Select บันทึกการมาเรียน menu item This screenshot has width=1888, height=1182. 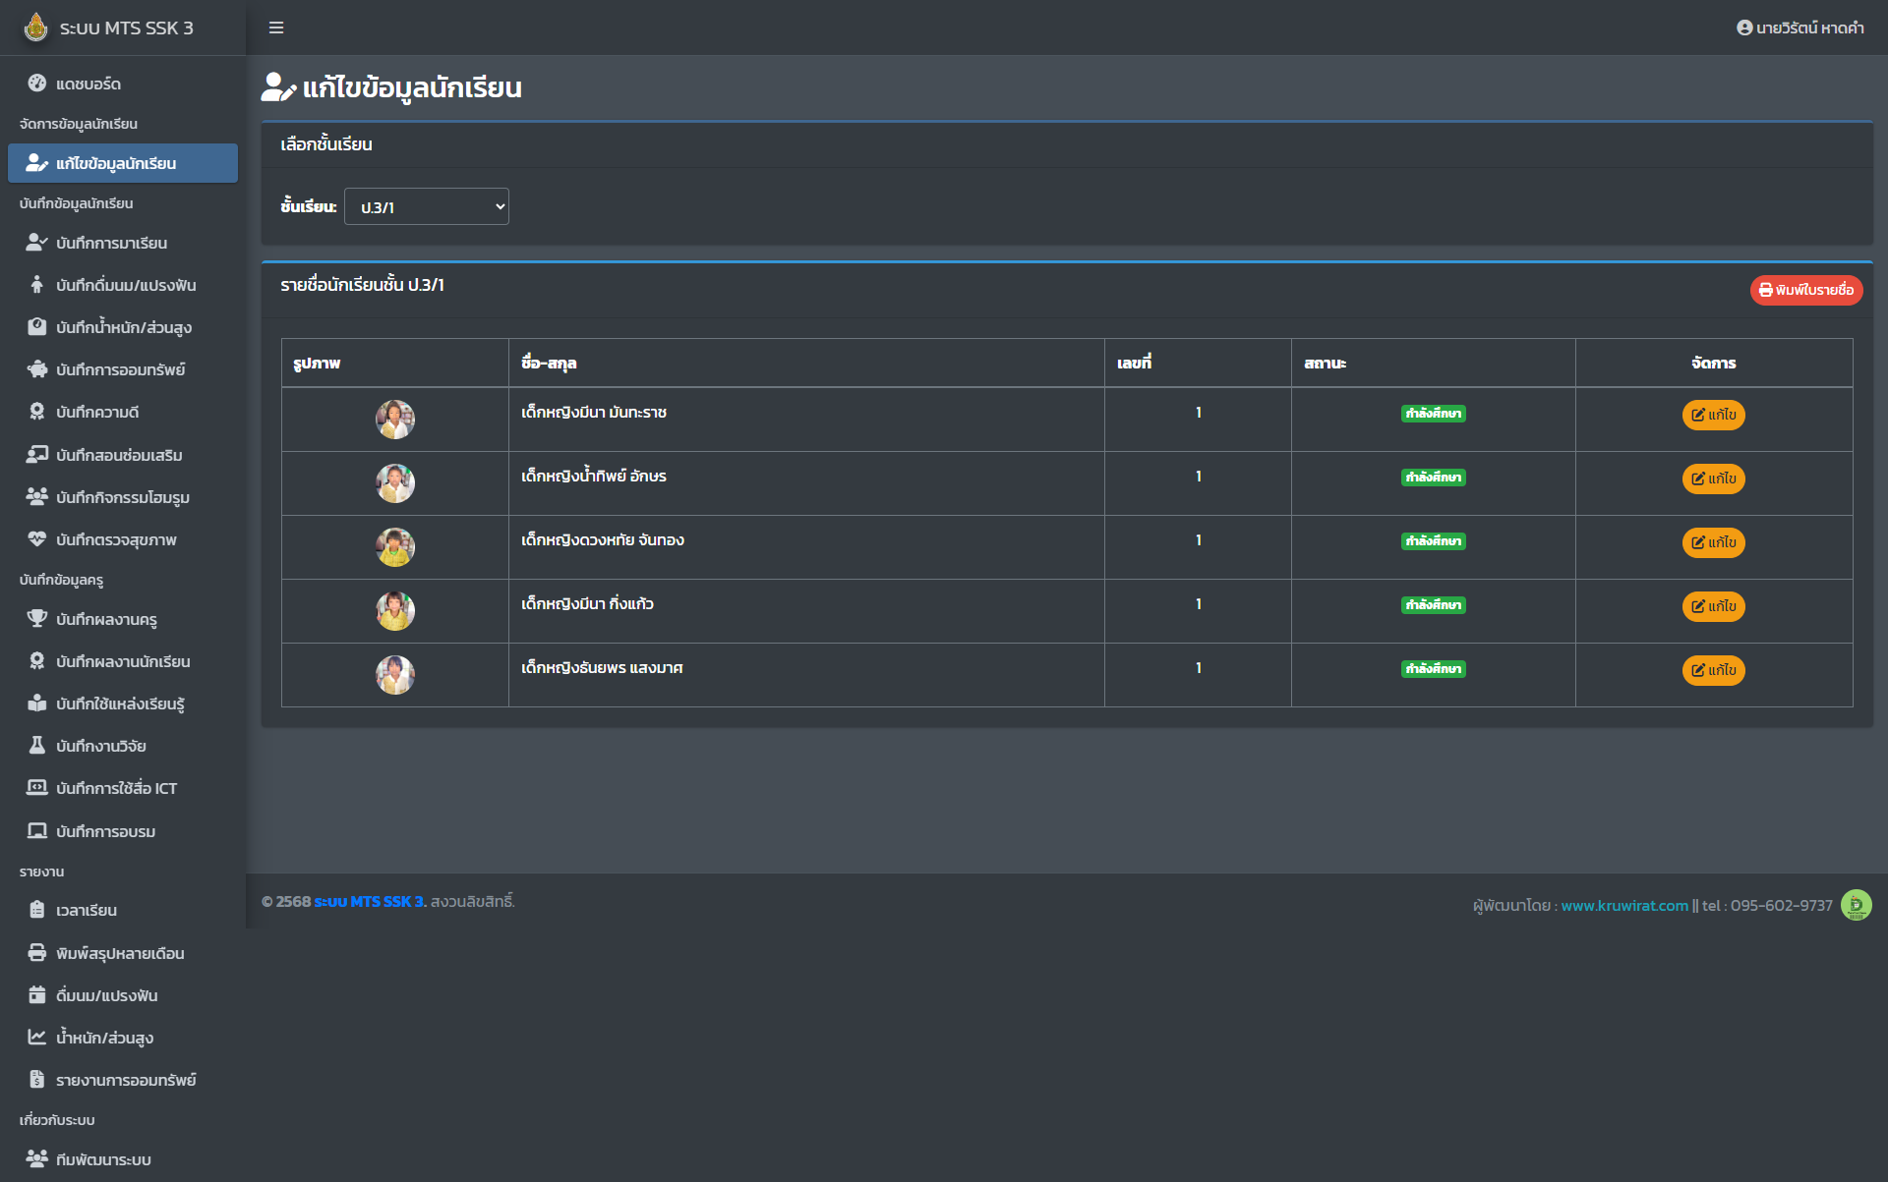coord(111,243)
